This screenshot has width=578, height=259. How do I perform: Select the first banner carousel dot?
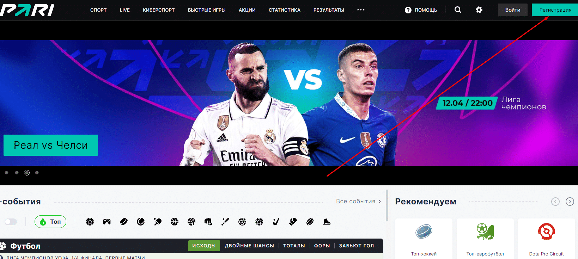(6, 173)
